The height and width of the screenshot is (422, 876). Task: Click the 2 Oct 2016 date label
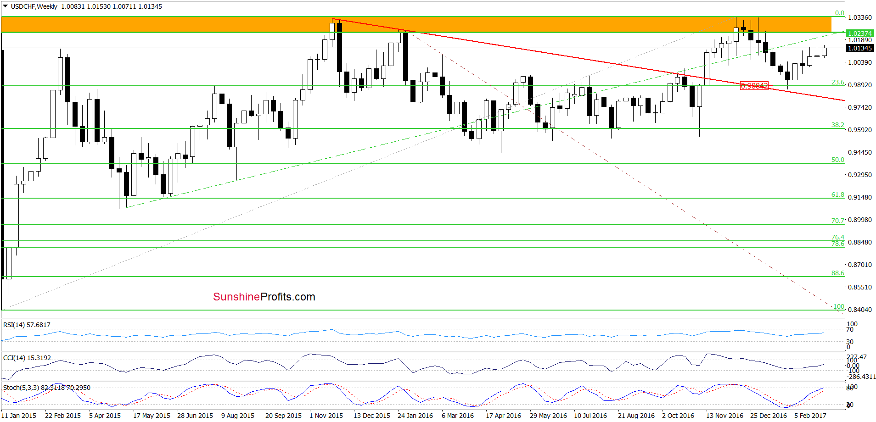click(x=678, y=416)
